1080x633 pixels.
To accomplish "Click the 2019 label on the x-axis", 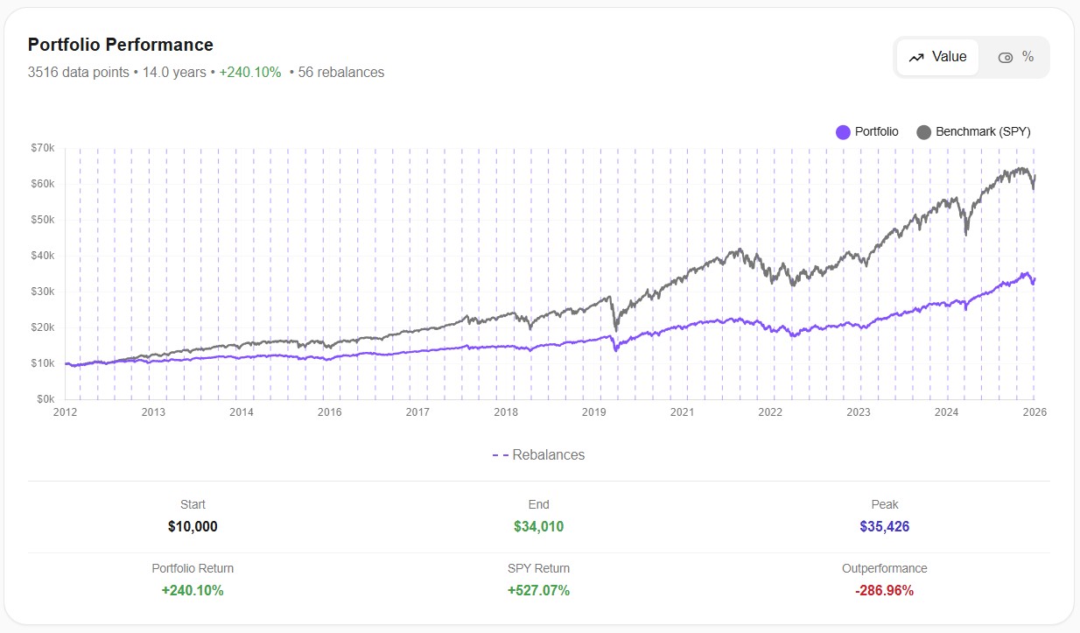I will click(595, 411).
